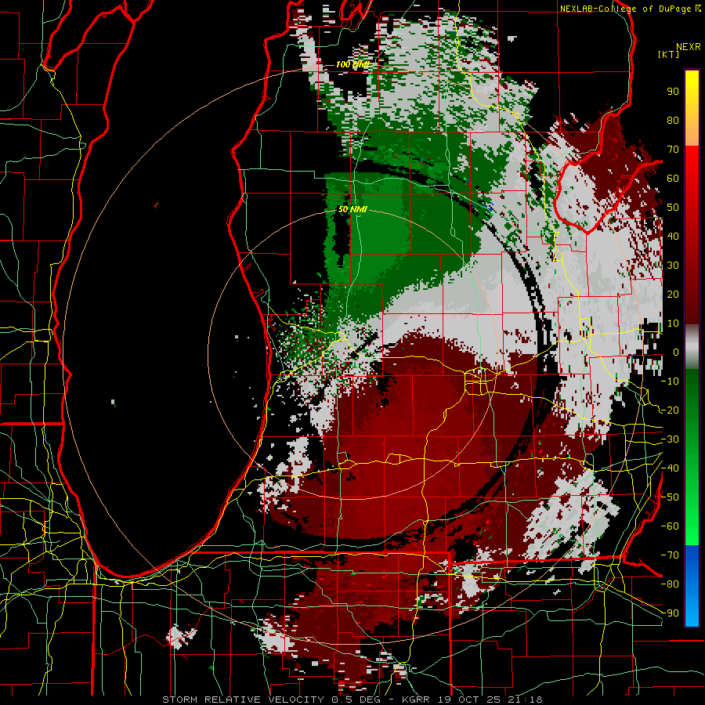Click the Storm Relative Velocity title caption
Viewport: 705px width, 705px height.
(x=352, y=700)
